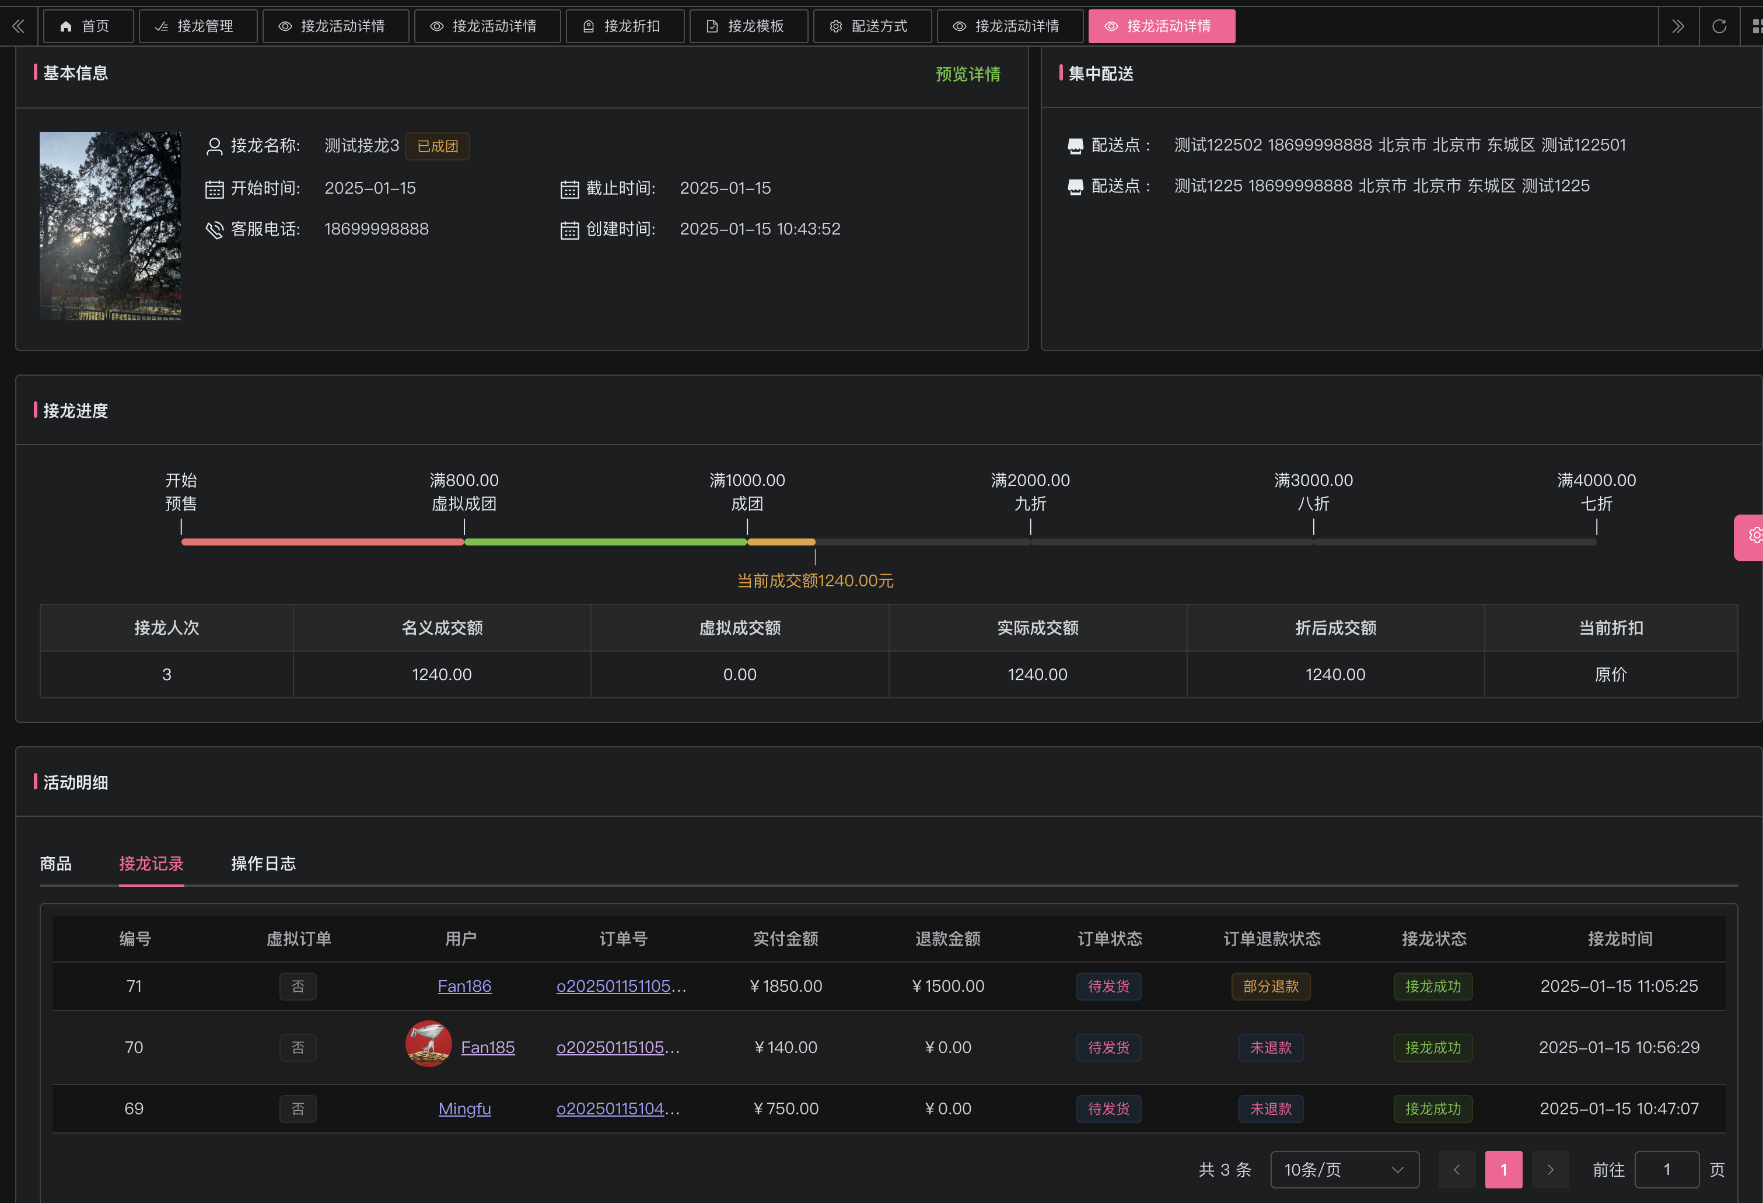This screenshot has width=1763, height=1203.
Task: Open the 商品 detail tab
Action: click(x=55, y=864)
